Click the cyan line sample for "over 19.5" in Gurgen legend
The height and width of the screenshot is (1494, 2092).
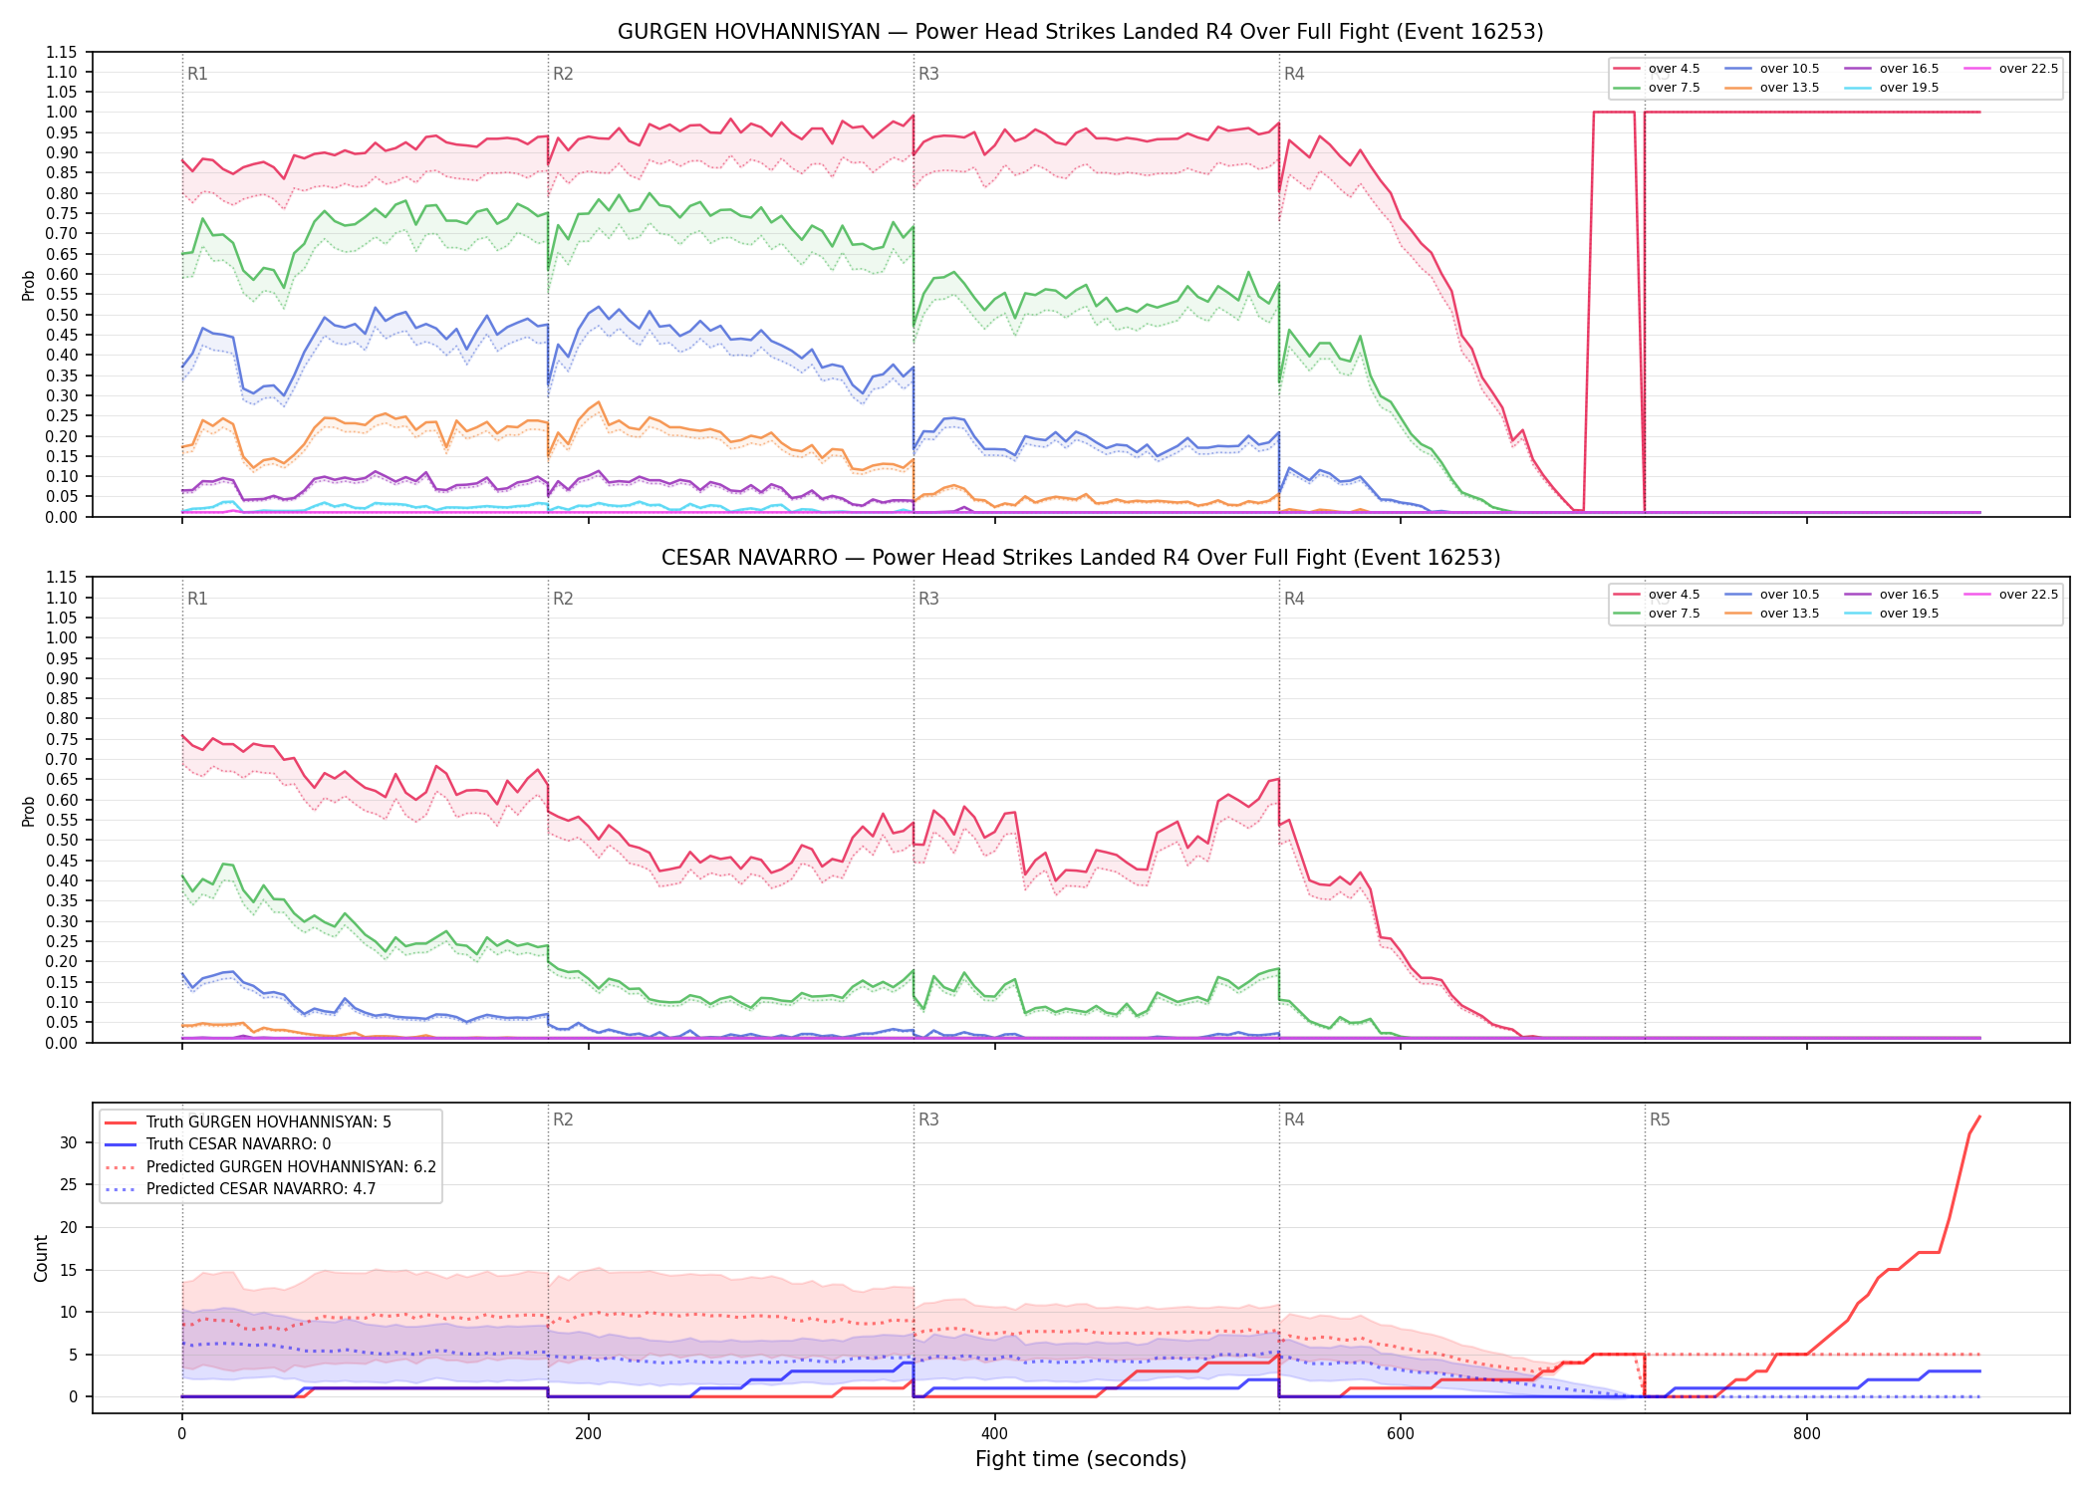pos(1857,88)
